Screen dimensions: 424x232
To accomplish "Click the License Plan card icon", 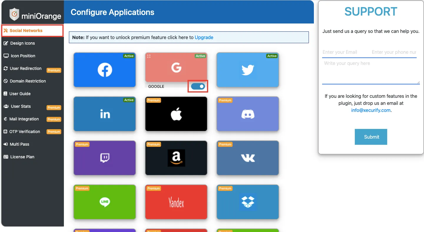I will 6,157.
